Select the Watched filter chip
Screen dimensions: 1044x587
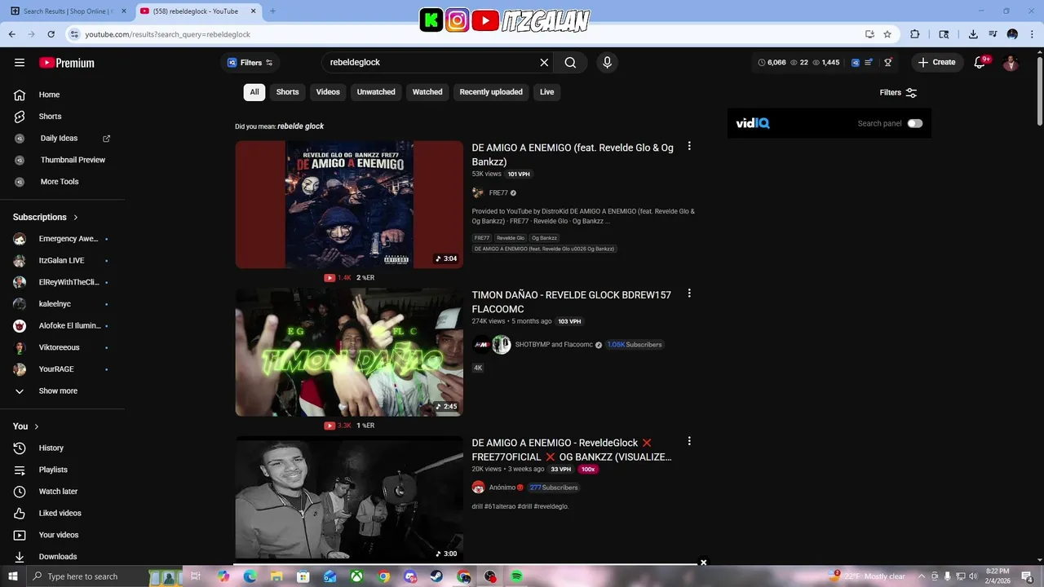[x=427, y=92]
